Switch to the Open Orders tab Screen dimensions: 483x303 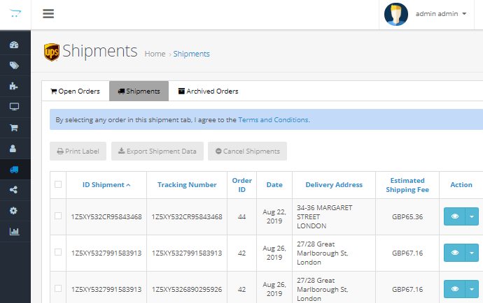pyautogui.click(x=76, y=91)
